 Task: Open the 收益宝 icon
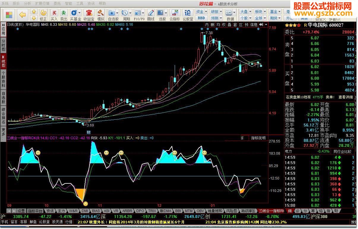[x=89, y=15]
